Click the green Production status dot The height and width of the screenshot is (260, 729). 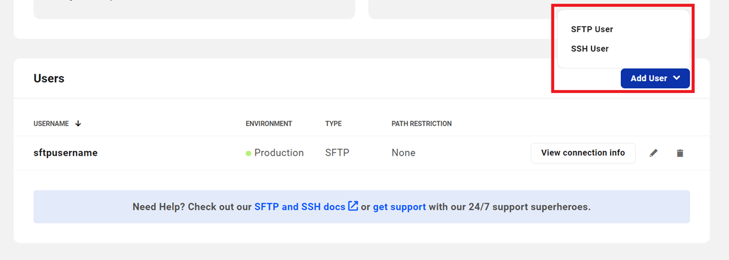(249, 153)
